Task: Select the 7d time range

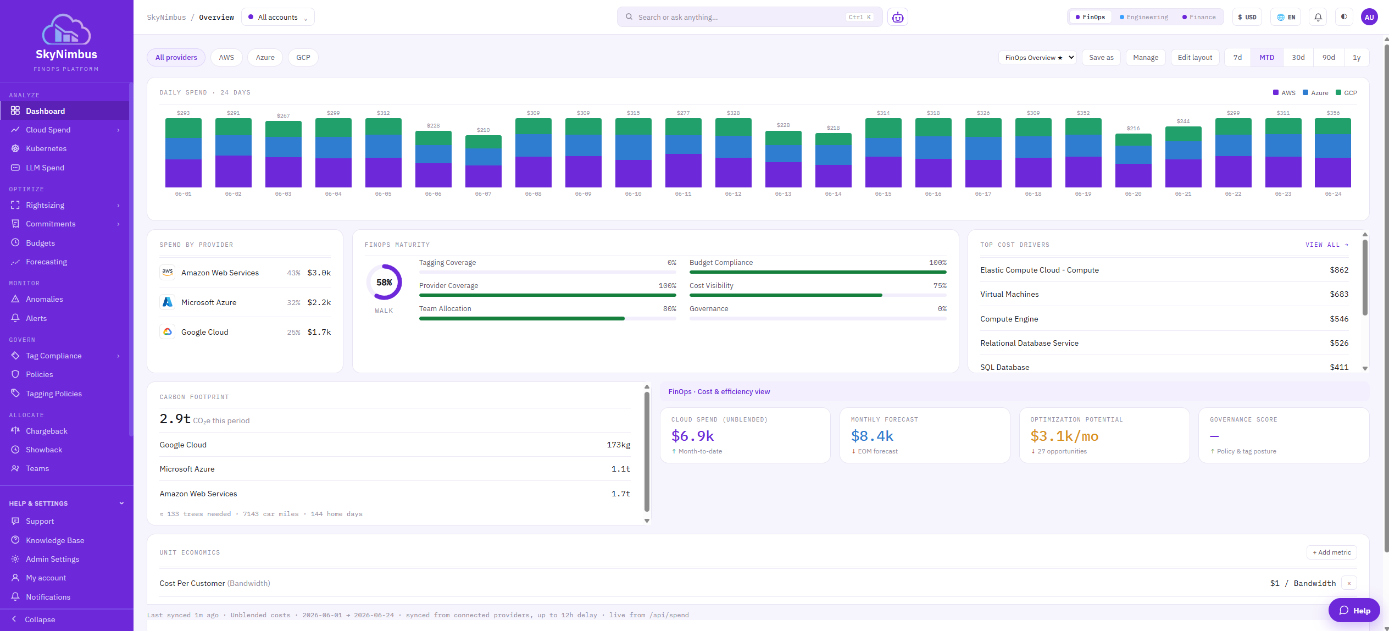Action: click(x=1237, y=57)
